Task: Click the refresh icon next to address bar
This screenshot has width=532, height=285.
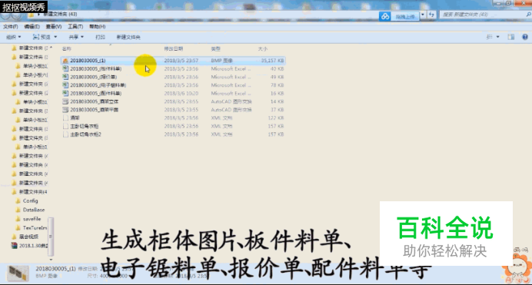Action: tap(431, 15)
